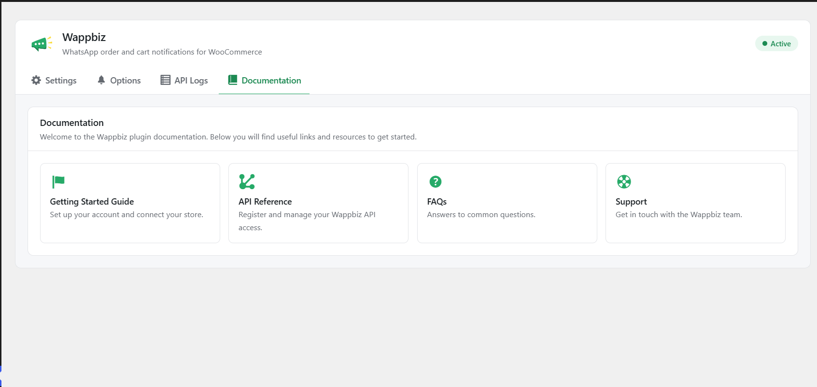
Task: Click the API Reference branch icon
Action: (x=247, y=181)
